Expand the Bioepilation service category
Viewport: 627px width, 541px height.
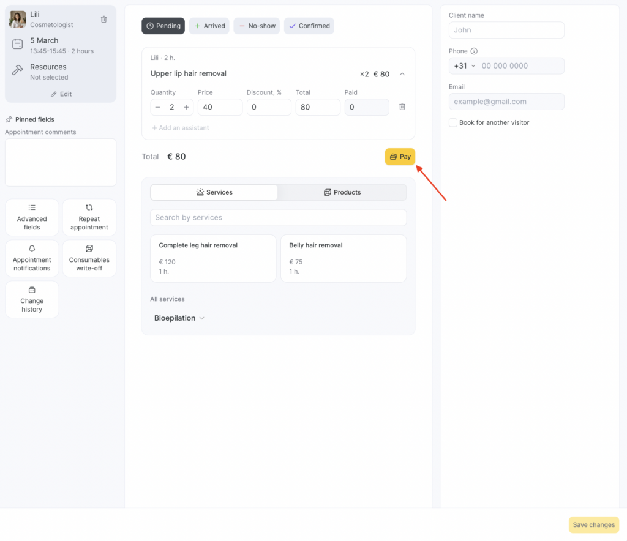[179, 318]
